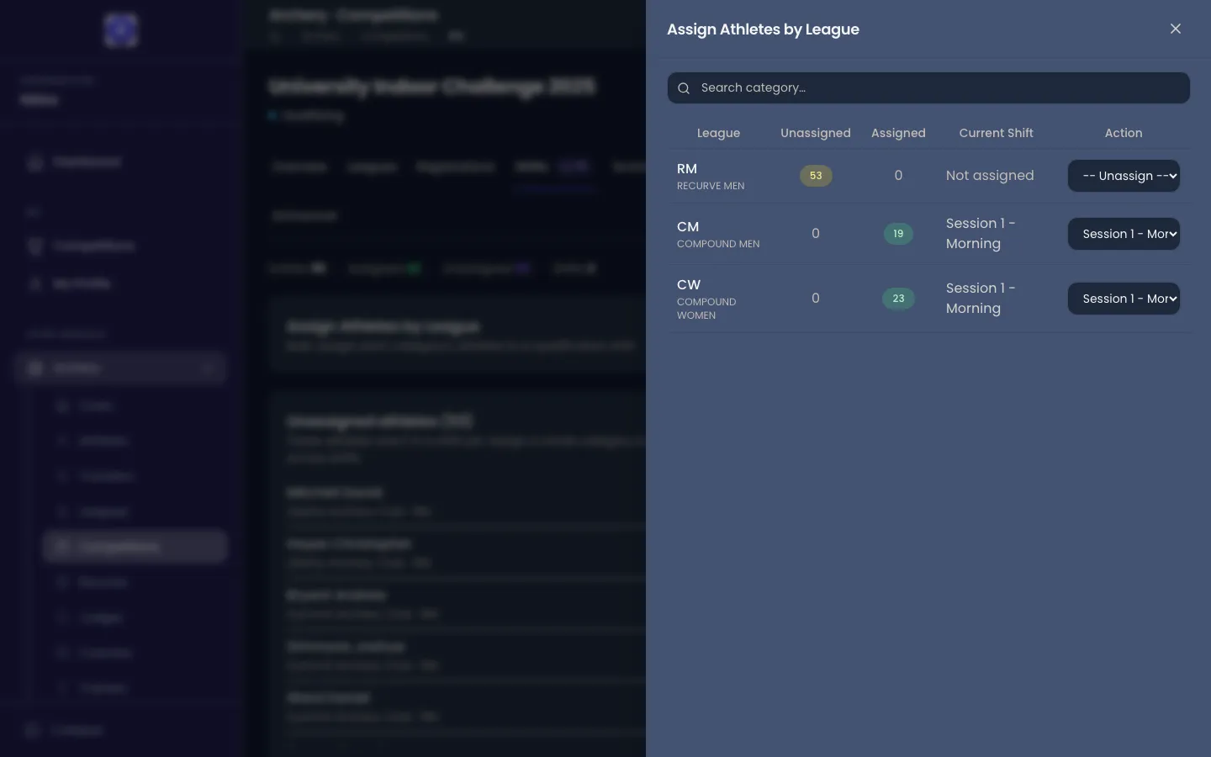Select the RM league code
1211x757 pixels.
point(687,169)
